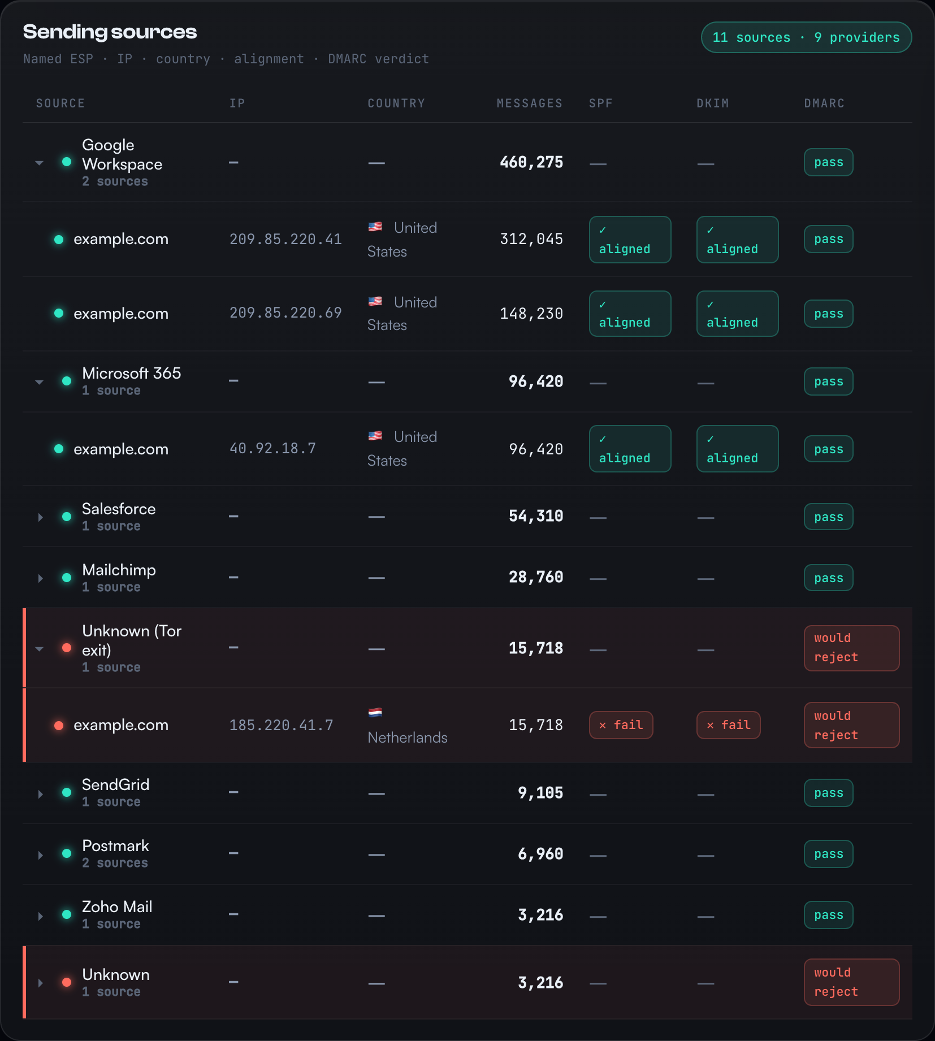The height and width of the screenshot is (1041, 935).
Task: Click the green status dot beside SendGrid
Action: click(67, 792)
